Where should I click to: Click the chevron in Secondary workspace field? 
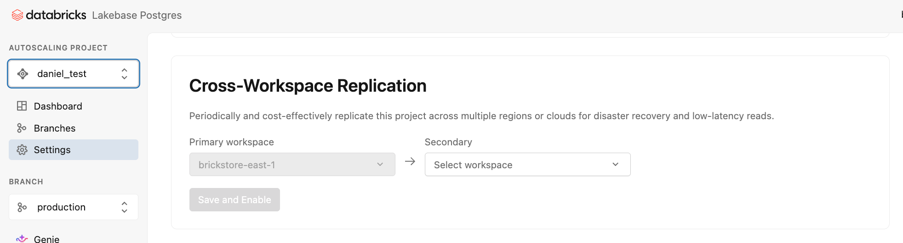615,165
